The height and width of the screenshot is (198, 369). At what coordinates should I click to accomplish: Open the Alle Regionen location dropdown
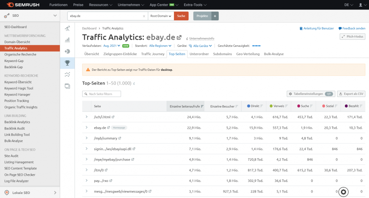160,46
